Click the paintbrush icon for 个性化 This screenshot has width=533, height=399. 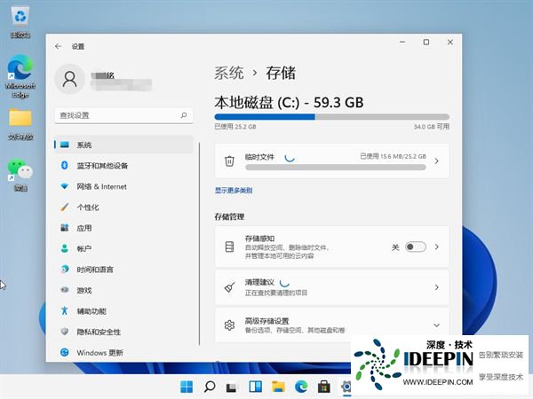pos(65,207)
